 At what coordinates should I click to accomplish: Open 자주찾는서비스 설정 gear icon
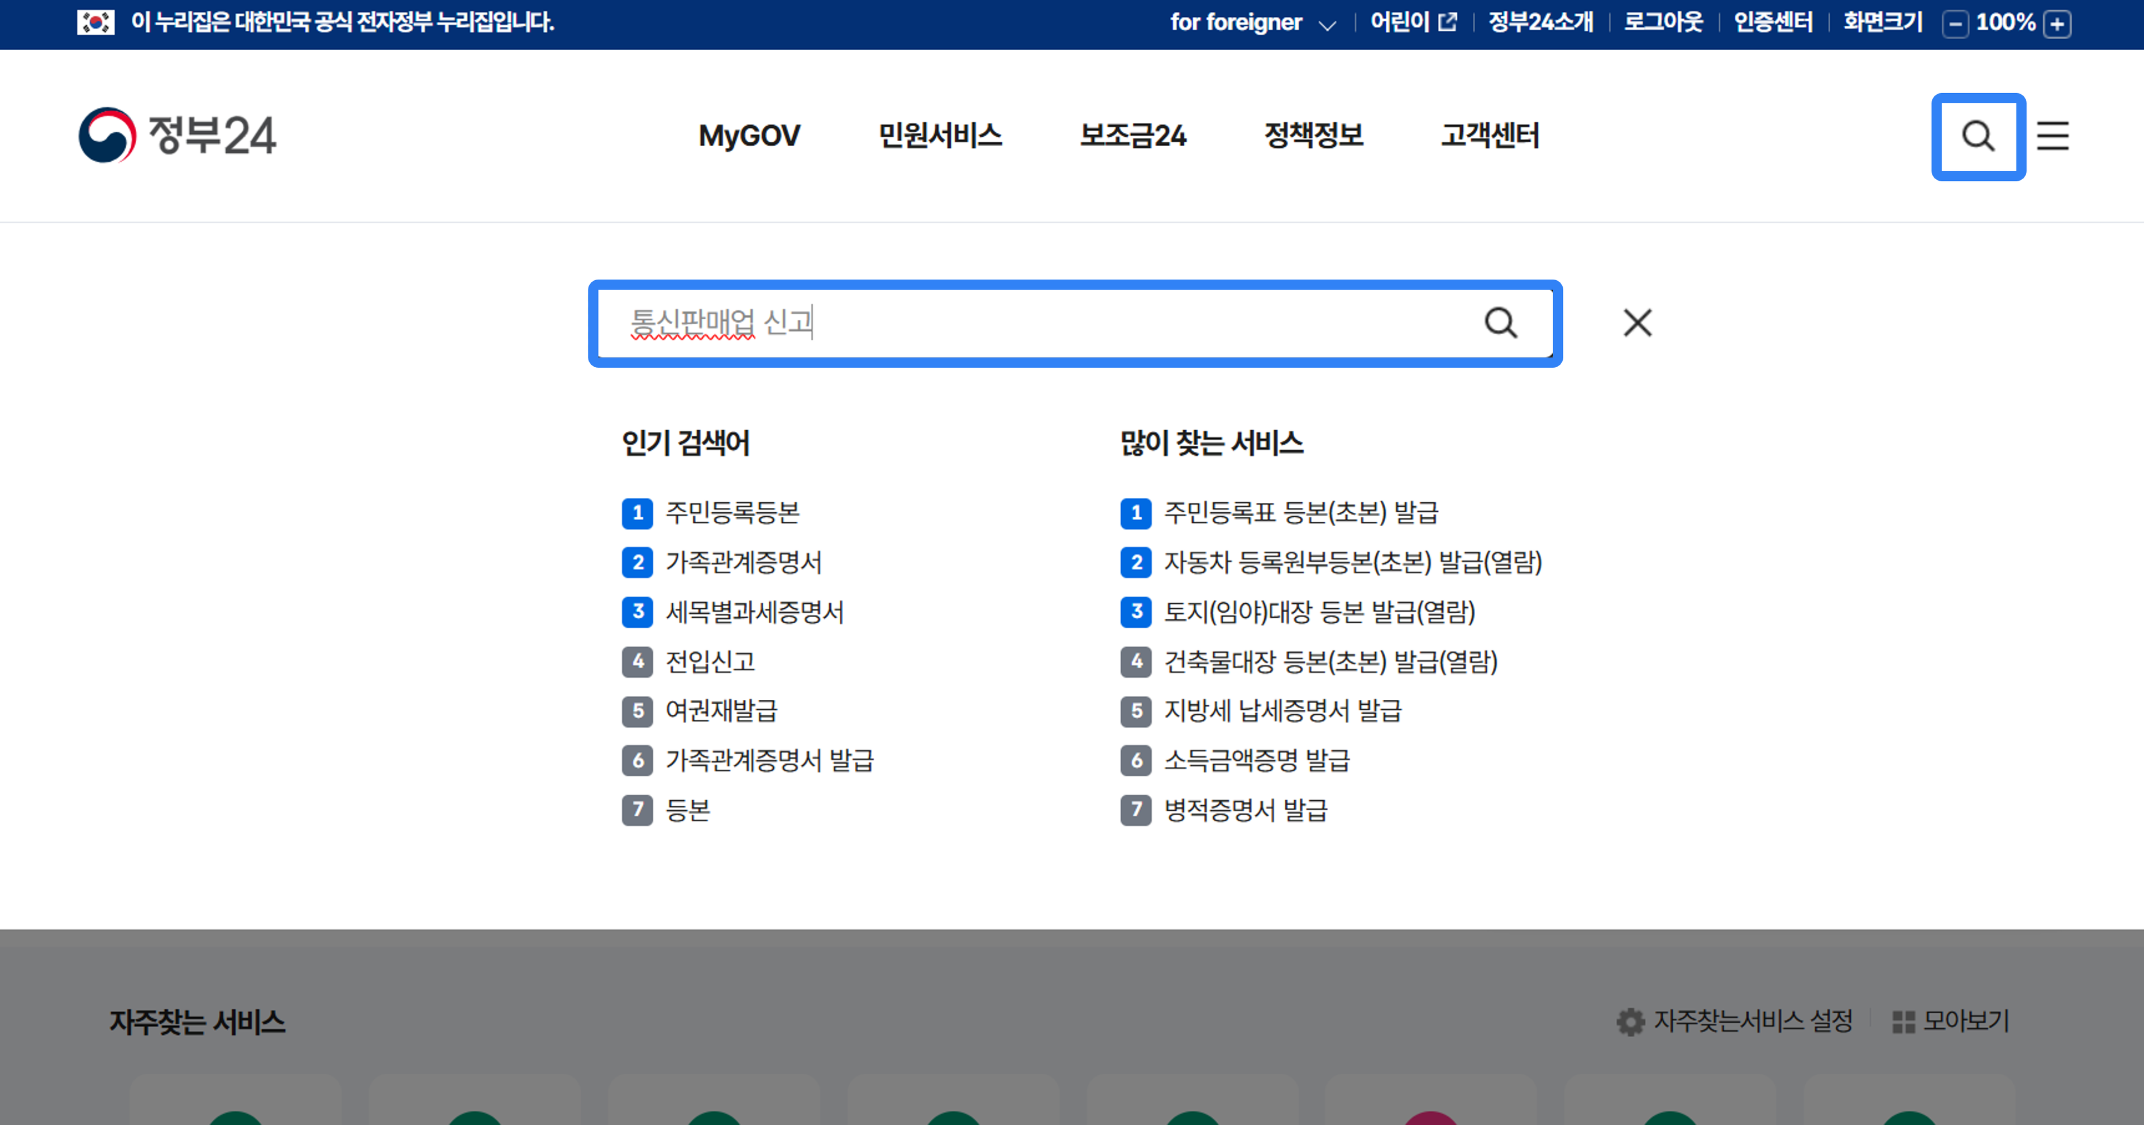1630,1022
